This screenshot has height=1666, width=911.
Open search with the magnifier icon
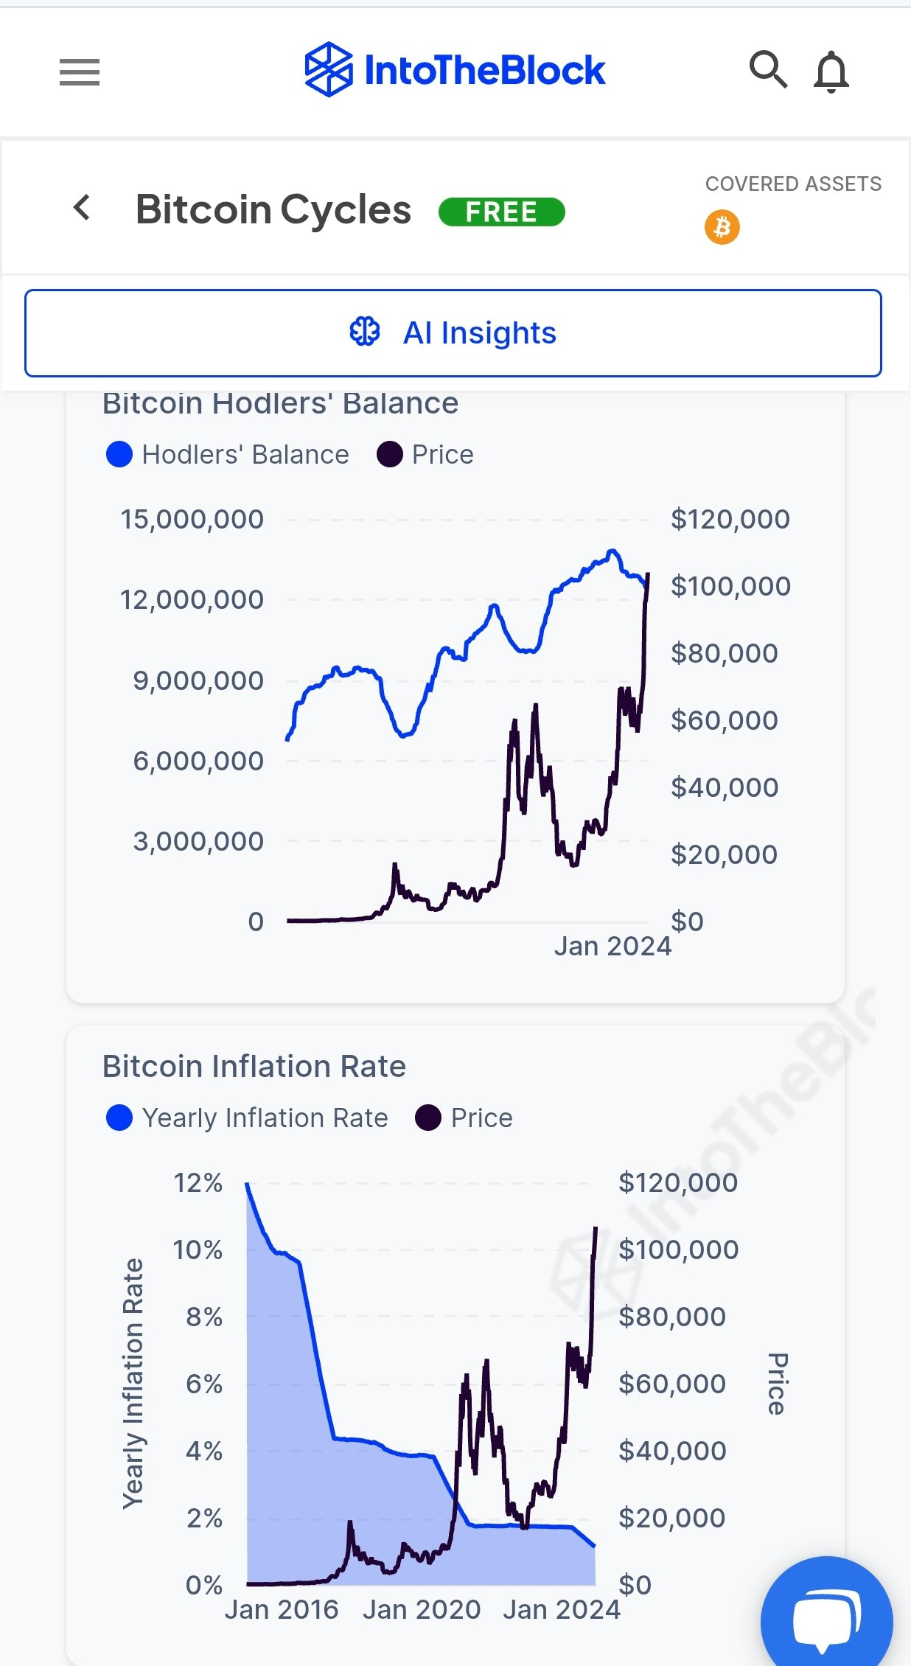pos(768,70)
